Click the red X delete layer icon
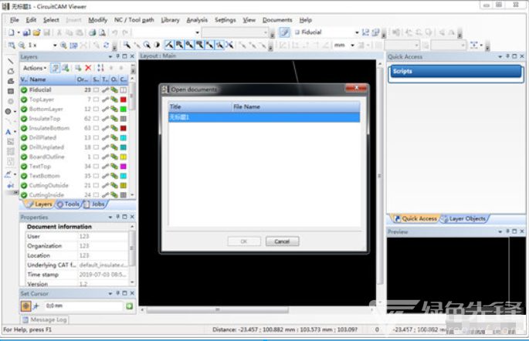 pos(88,68)
